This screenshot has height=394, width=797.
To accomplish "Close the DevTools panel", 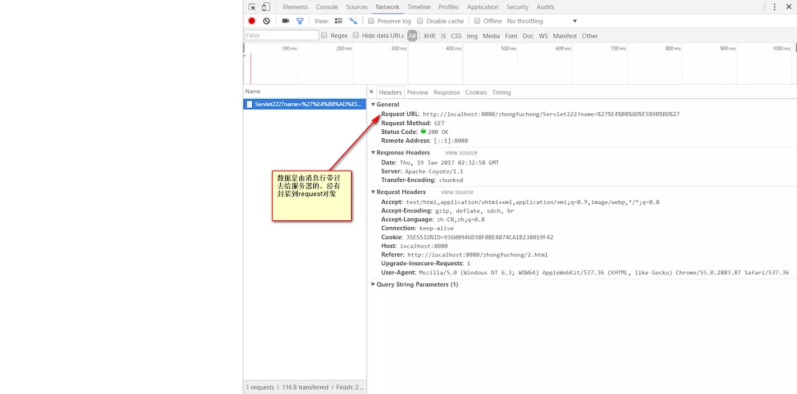I will pos(788,7).
